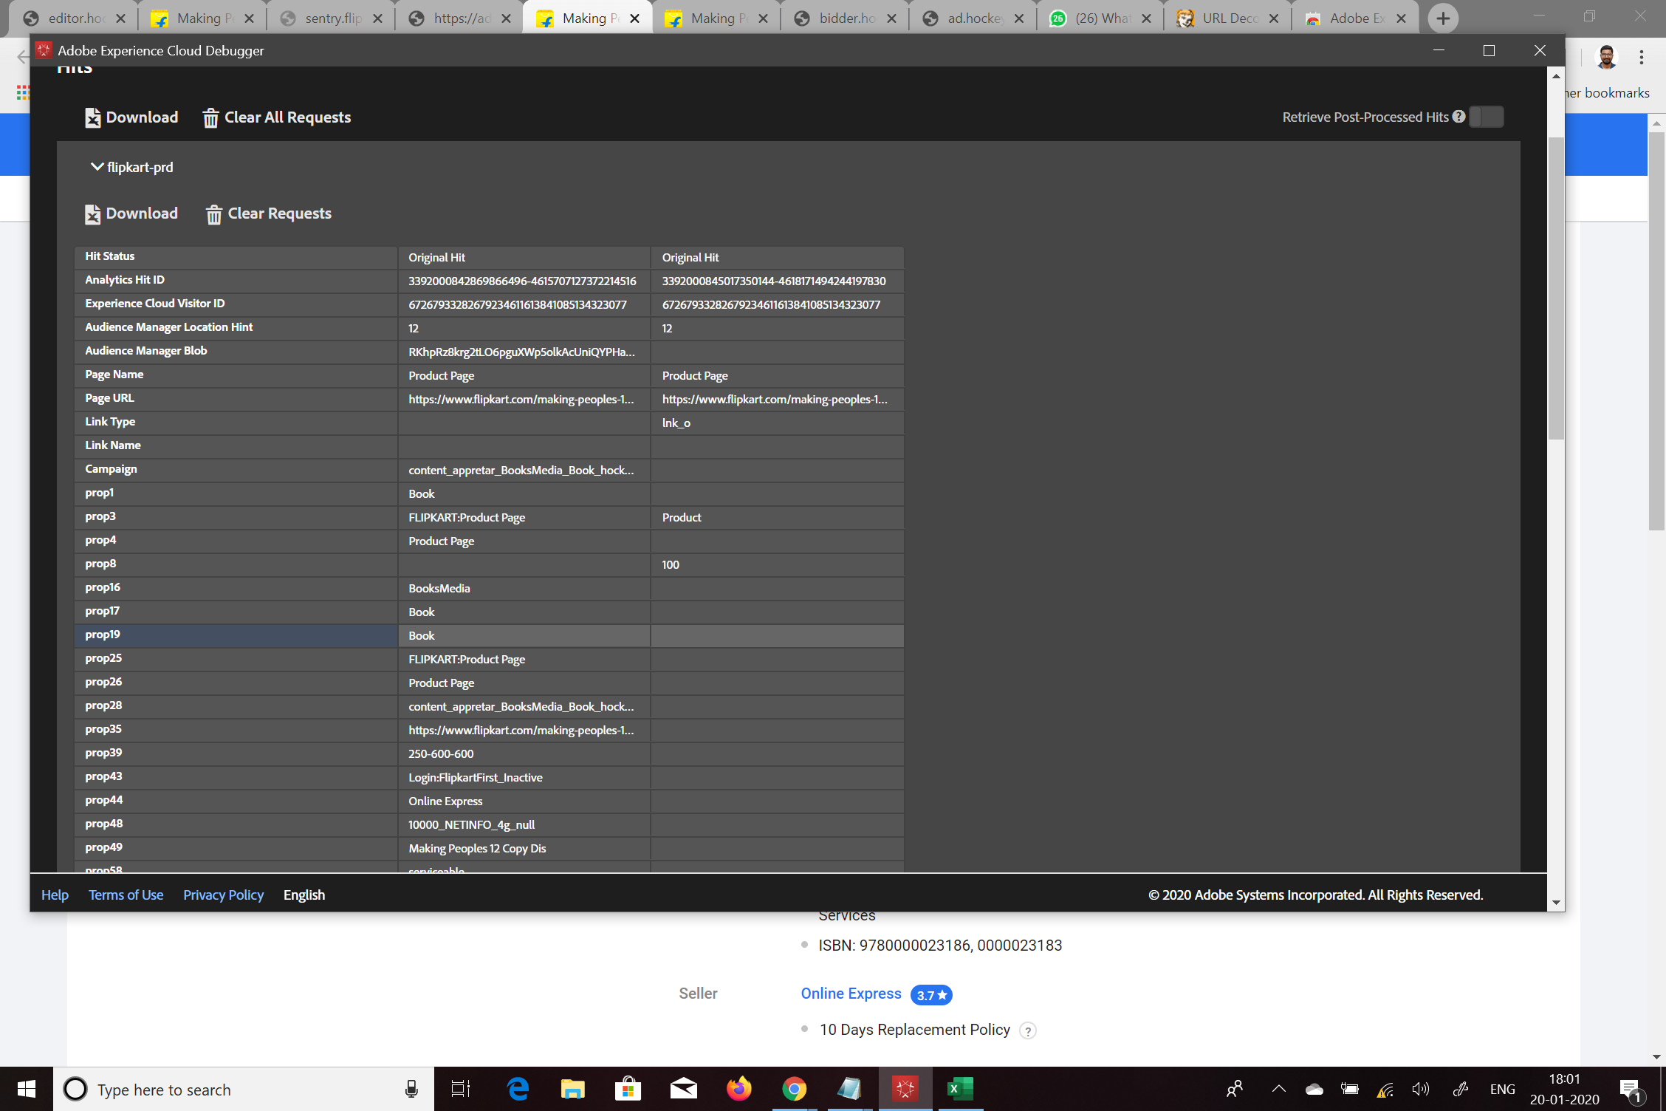The width and height of the screenshot is (1666, 1111).
Task: Click the Online Express seller link
Action: pyautogui.click(x=851, y=994)
